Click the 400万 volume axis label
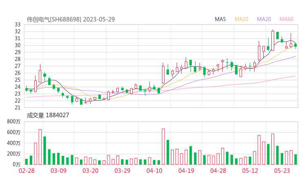The width and height of the screenshot is (302, 180). pos(14,143)
